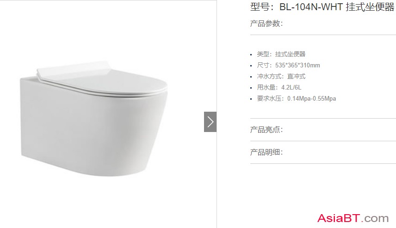Viewport: 396px width, 228px height.
Task: Select the 要求水压 0.14Mpa-0.55Mpa list item
Action: point(297,98)
